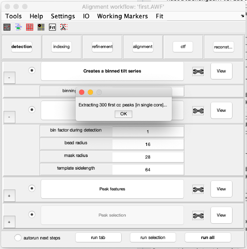Screen dimensions: 247x249
Task: Select radio button beside Peak features
Action: 32,188
